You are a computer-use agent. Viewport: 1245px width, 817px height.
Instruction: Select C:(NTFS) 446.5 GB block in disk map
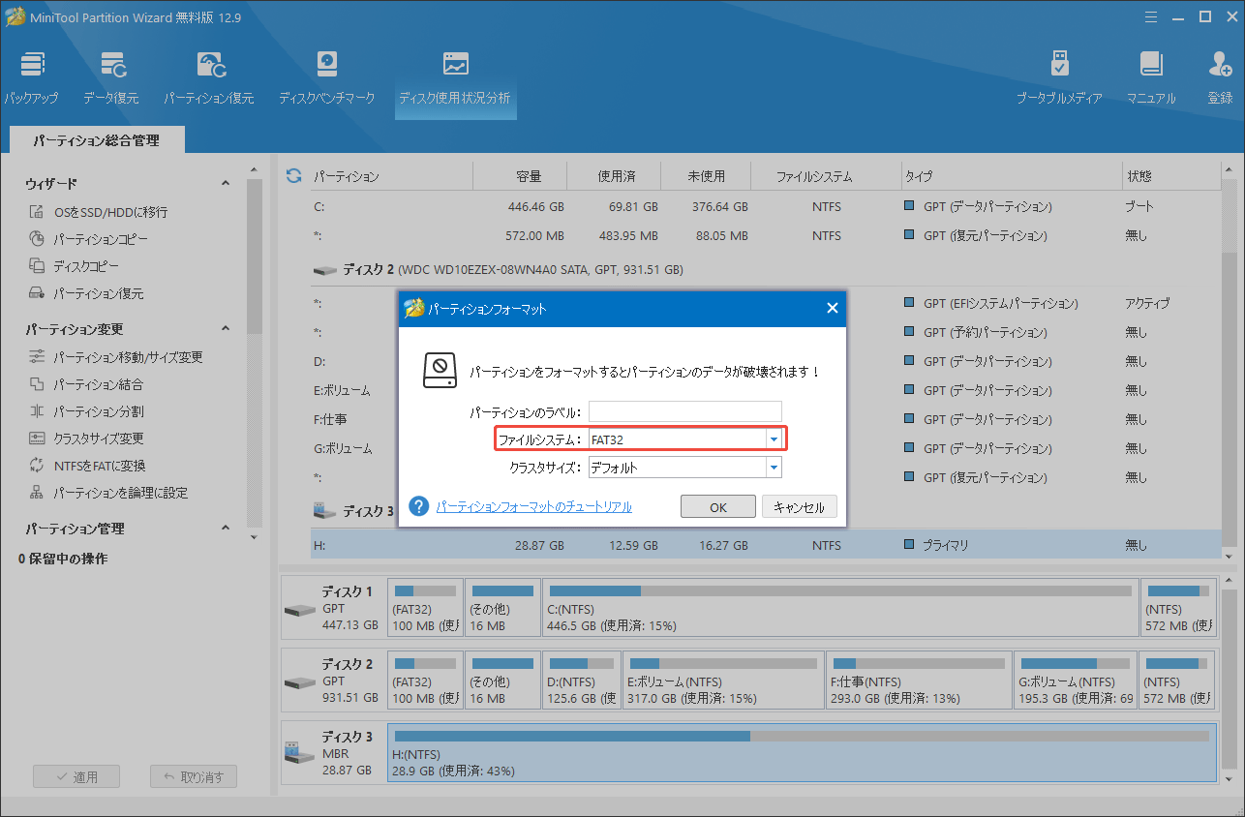point(838,607)
